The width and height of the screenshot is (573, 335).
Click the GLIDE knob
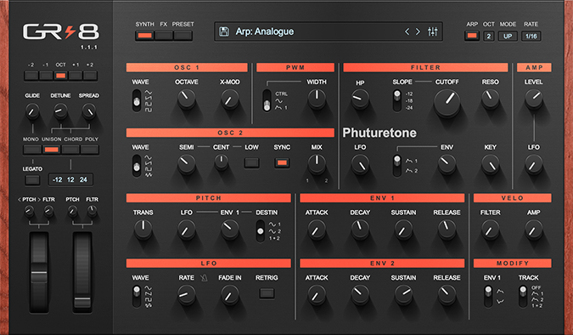(x=32, y=111)
